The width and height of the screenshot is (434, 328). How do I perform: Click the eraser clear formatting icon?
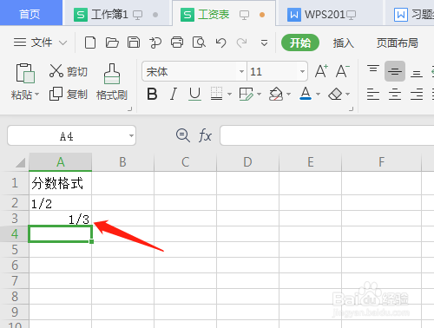[x=335, y=94]
